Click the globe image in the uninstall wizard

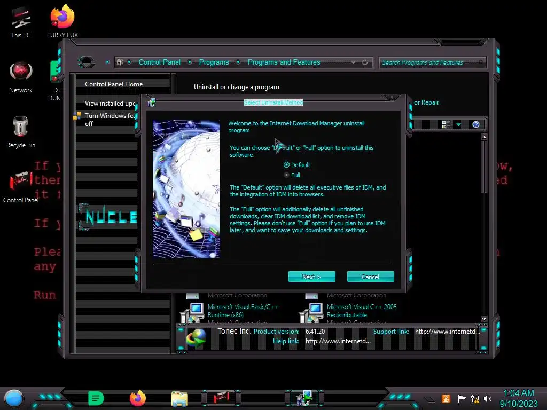click(186, 189)
